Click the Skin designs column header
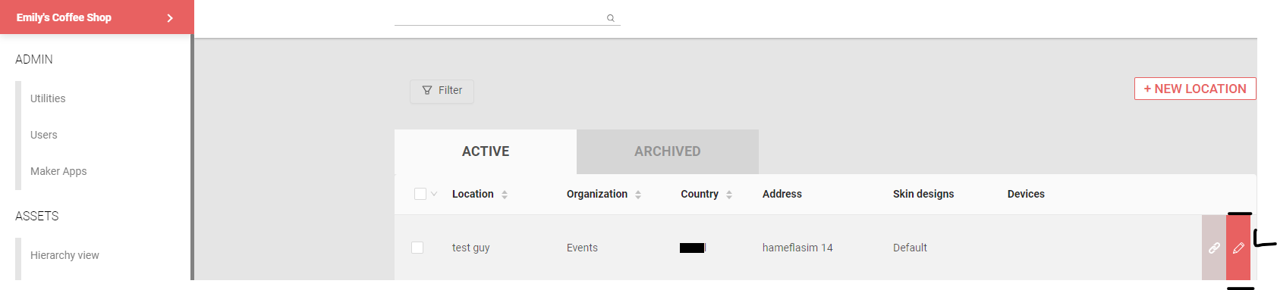Screen dimensions: 1277x290 point(923,194)
